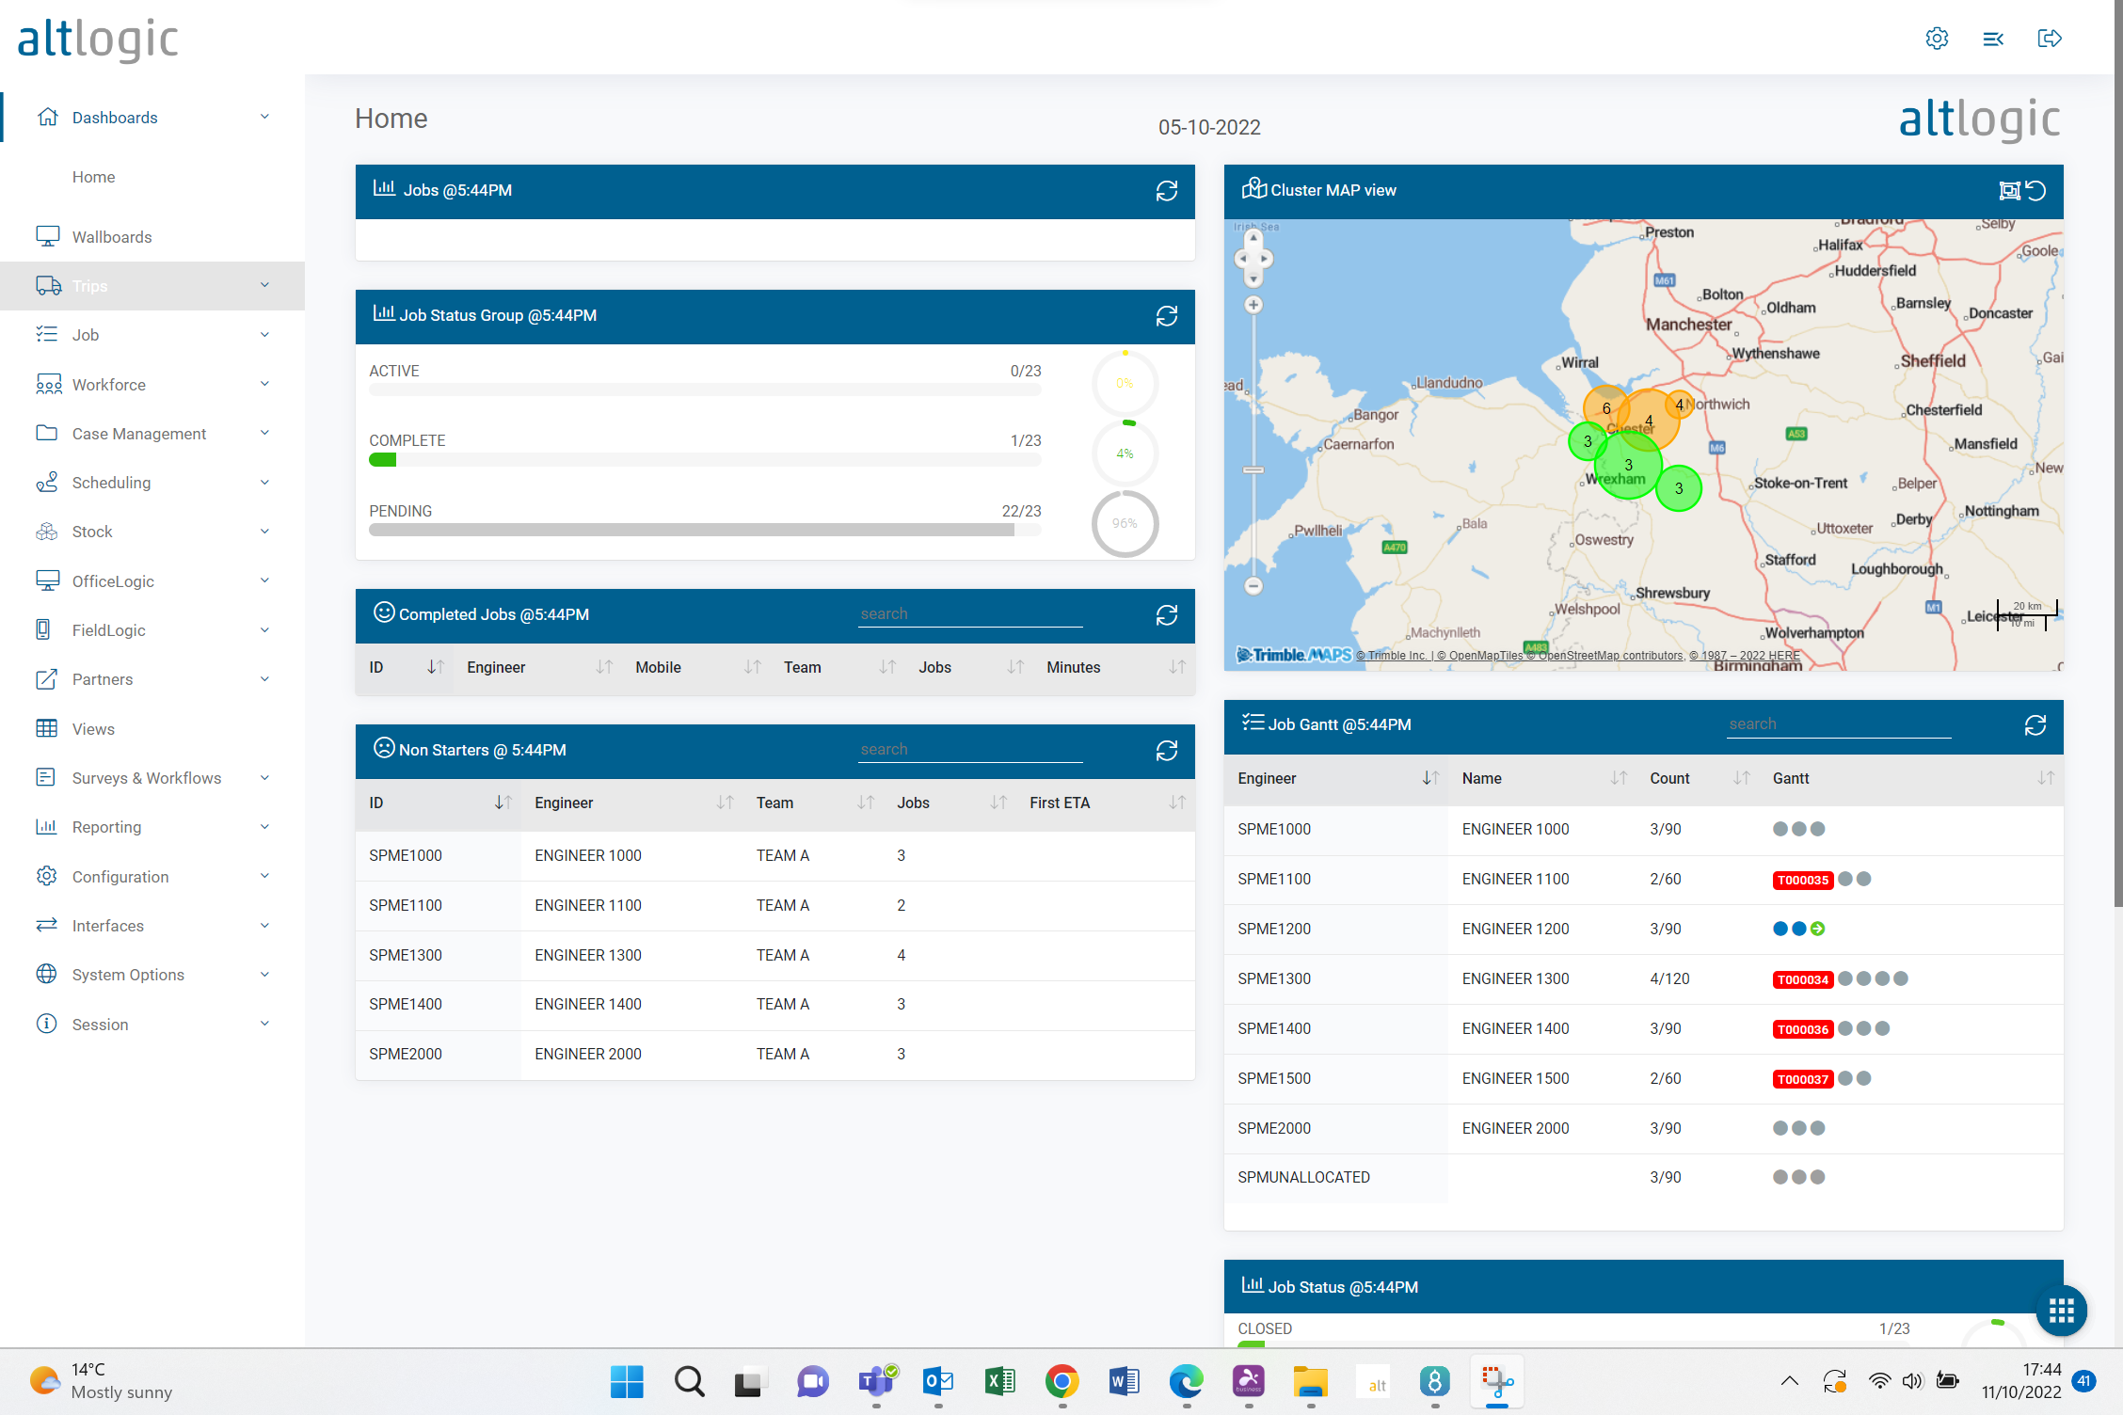Viewport: 2123px width, 1415px height.
Task: Reset the Cluster MAP view
Action: click(2036, 191)
